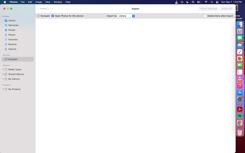Viewport: 245px width, 153px height.
Task: Open Mail from the Dock
Action: coord(240,45)
